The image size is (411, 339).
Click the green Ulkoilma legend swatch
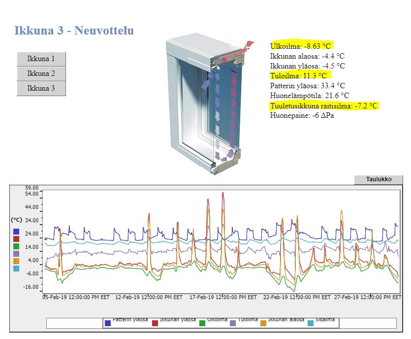point(202,323)
